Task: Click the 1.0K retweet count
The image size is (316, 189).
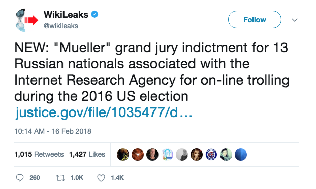Action: 77,178
